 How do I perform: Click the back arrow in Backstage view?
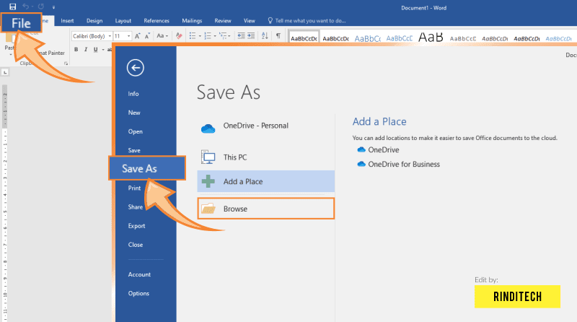(136, 68)
